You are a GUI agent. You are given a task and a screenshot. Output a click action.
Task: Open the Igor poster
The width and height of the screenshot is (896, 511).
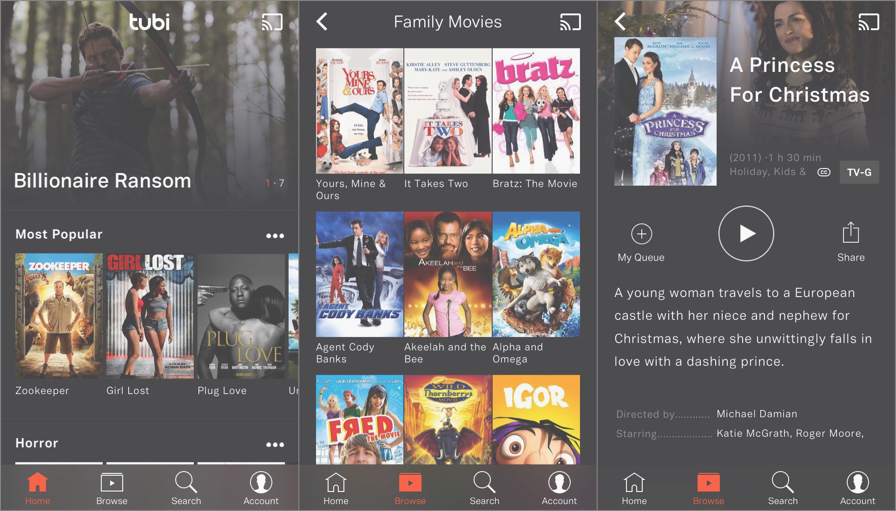point(536,420)
